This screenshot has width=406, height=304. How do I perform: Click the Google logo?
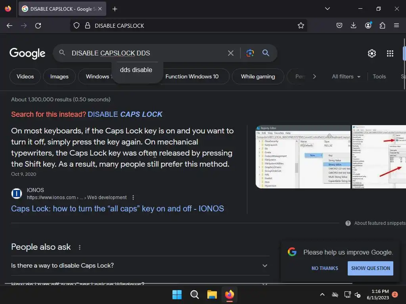tap(27, 53)
